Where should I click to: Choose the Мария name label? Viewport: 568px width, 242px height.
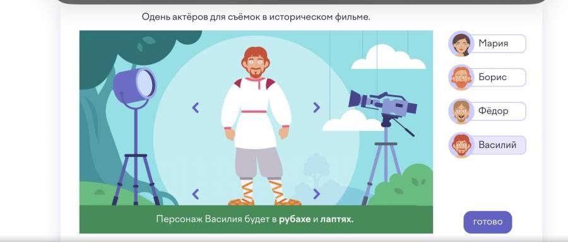click(493, 43)
